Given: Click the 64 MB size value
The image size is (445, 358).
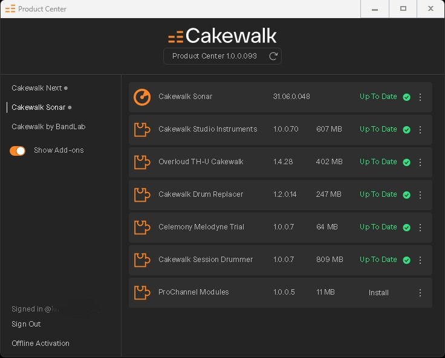Looking at the screenshot, I should point(327,227).
